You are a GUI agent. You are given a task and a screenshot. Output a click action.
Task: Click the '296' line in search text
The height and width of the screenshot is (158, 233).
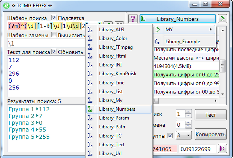tap(14, 74)
